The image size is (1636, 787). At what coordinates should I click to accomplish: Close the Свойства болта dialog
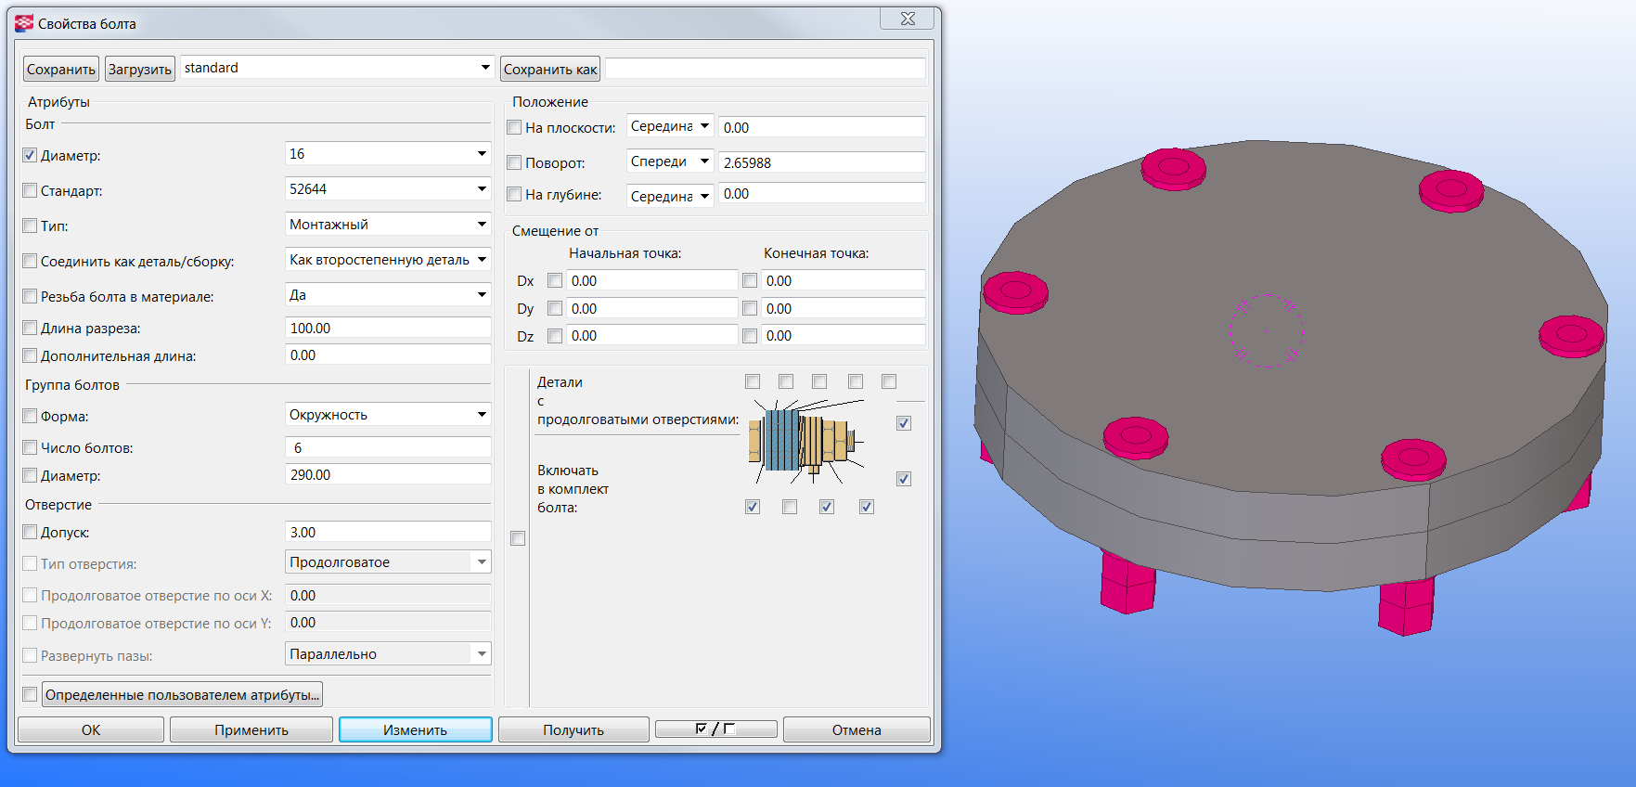pyautogui.click(x=907, y=19)
